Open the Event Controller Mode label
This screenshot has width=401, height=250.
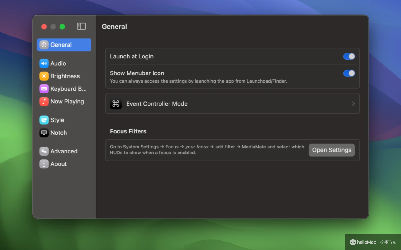point(157,104)
